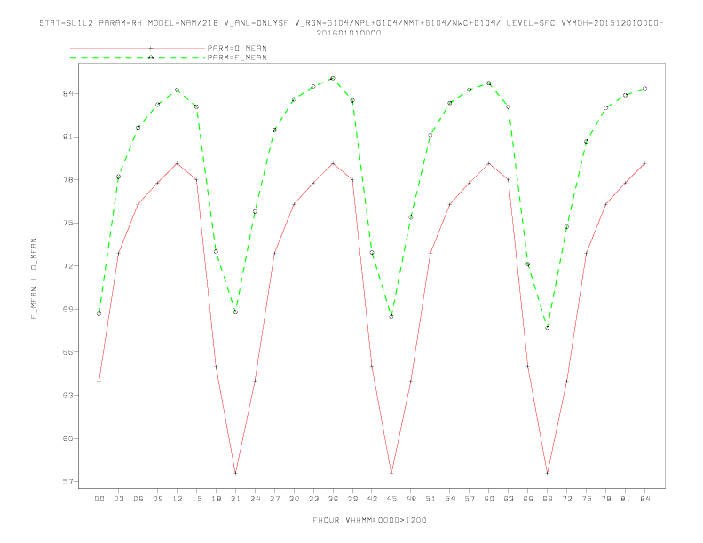Click the x-axis tick label 06
703x543 pixels.
[138, 499]
